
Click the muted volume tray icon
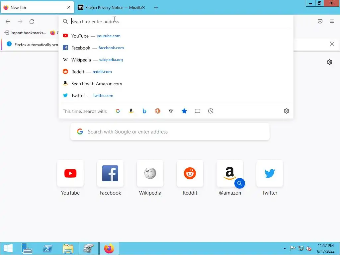pos(309,248)
